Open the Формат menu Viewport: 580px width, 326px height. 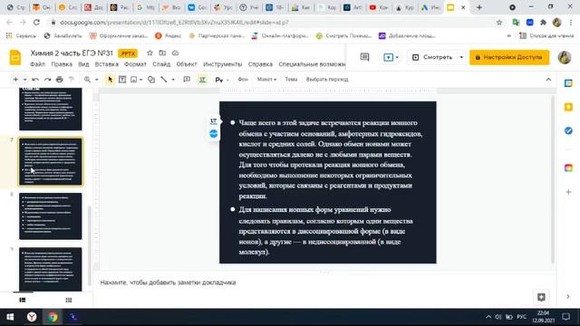tap(135, 64)
